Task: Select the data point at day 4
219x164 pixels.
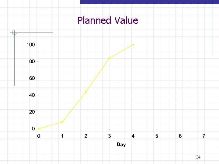Action: [x=133, y=45]
